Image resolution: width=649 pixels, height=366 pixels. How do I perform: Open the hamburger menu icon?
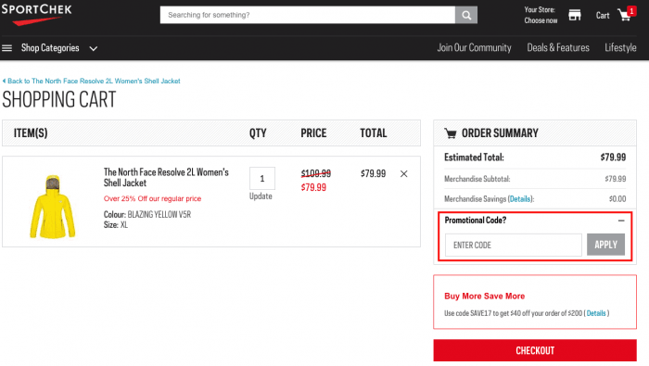click(6, 48)
